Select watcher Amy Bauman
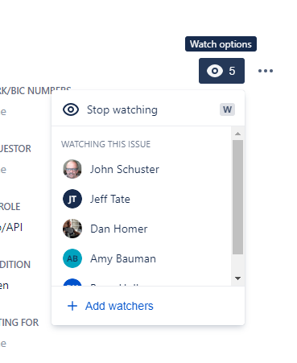This screenshot has width=297, height=363. coord(142,258)
